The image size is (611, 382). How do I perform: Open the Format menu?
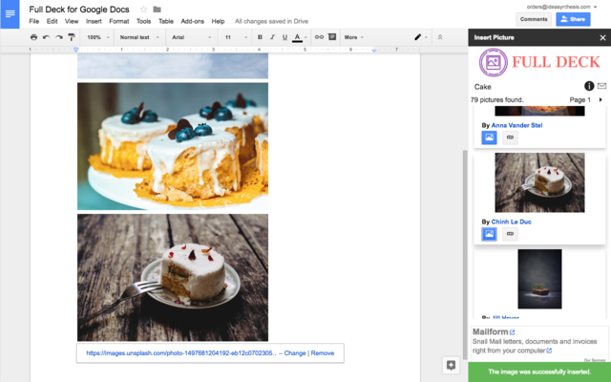(118, 21)
